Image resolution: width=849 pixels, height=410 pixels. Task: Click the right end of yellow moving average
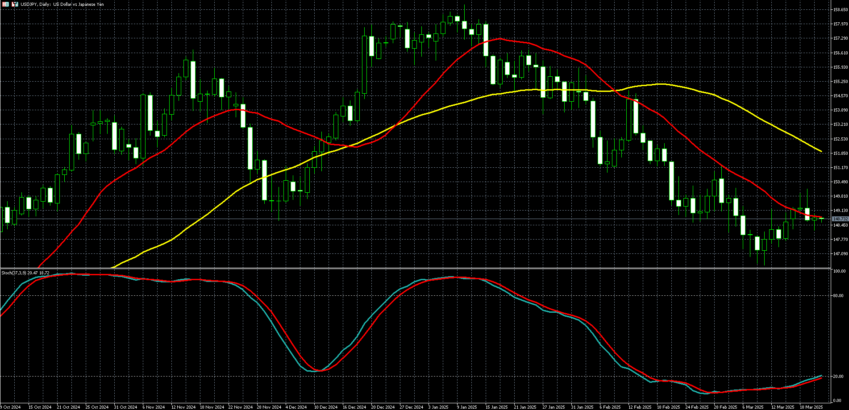[x=821, y=152]
